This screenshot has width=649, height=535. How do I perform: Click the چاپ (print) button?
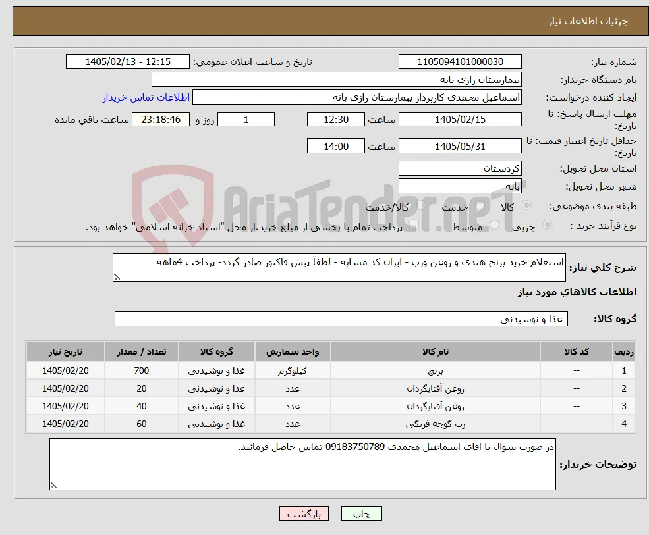click(361, 513)
